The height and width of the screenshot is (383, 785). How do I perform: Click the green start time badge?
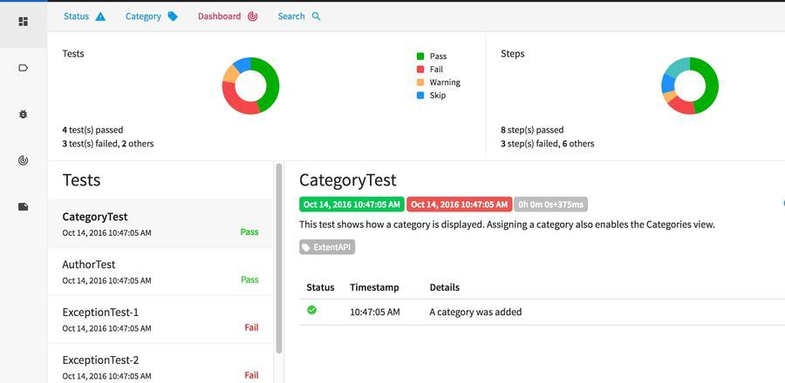tap(352, 205)
